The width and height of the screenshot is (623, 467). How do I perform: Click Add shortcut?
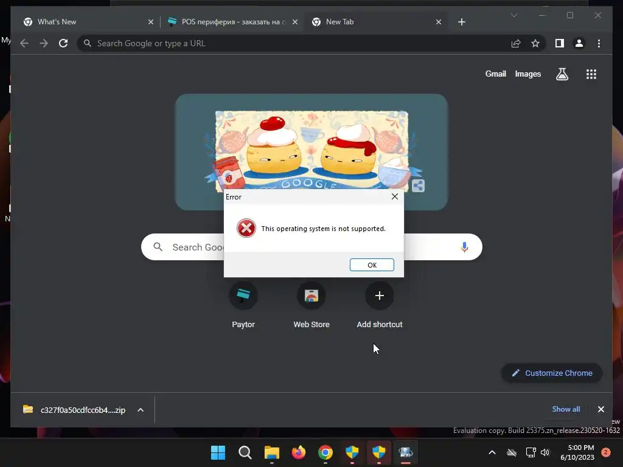coord(380,305)
